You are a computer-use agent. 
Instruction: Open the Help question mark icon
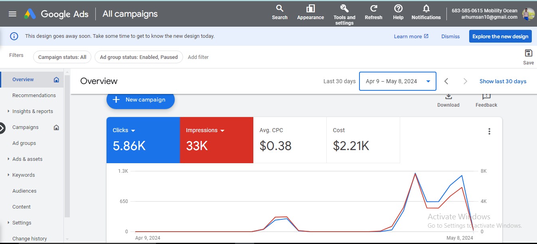click(398, 9)
